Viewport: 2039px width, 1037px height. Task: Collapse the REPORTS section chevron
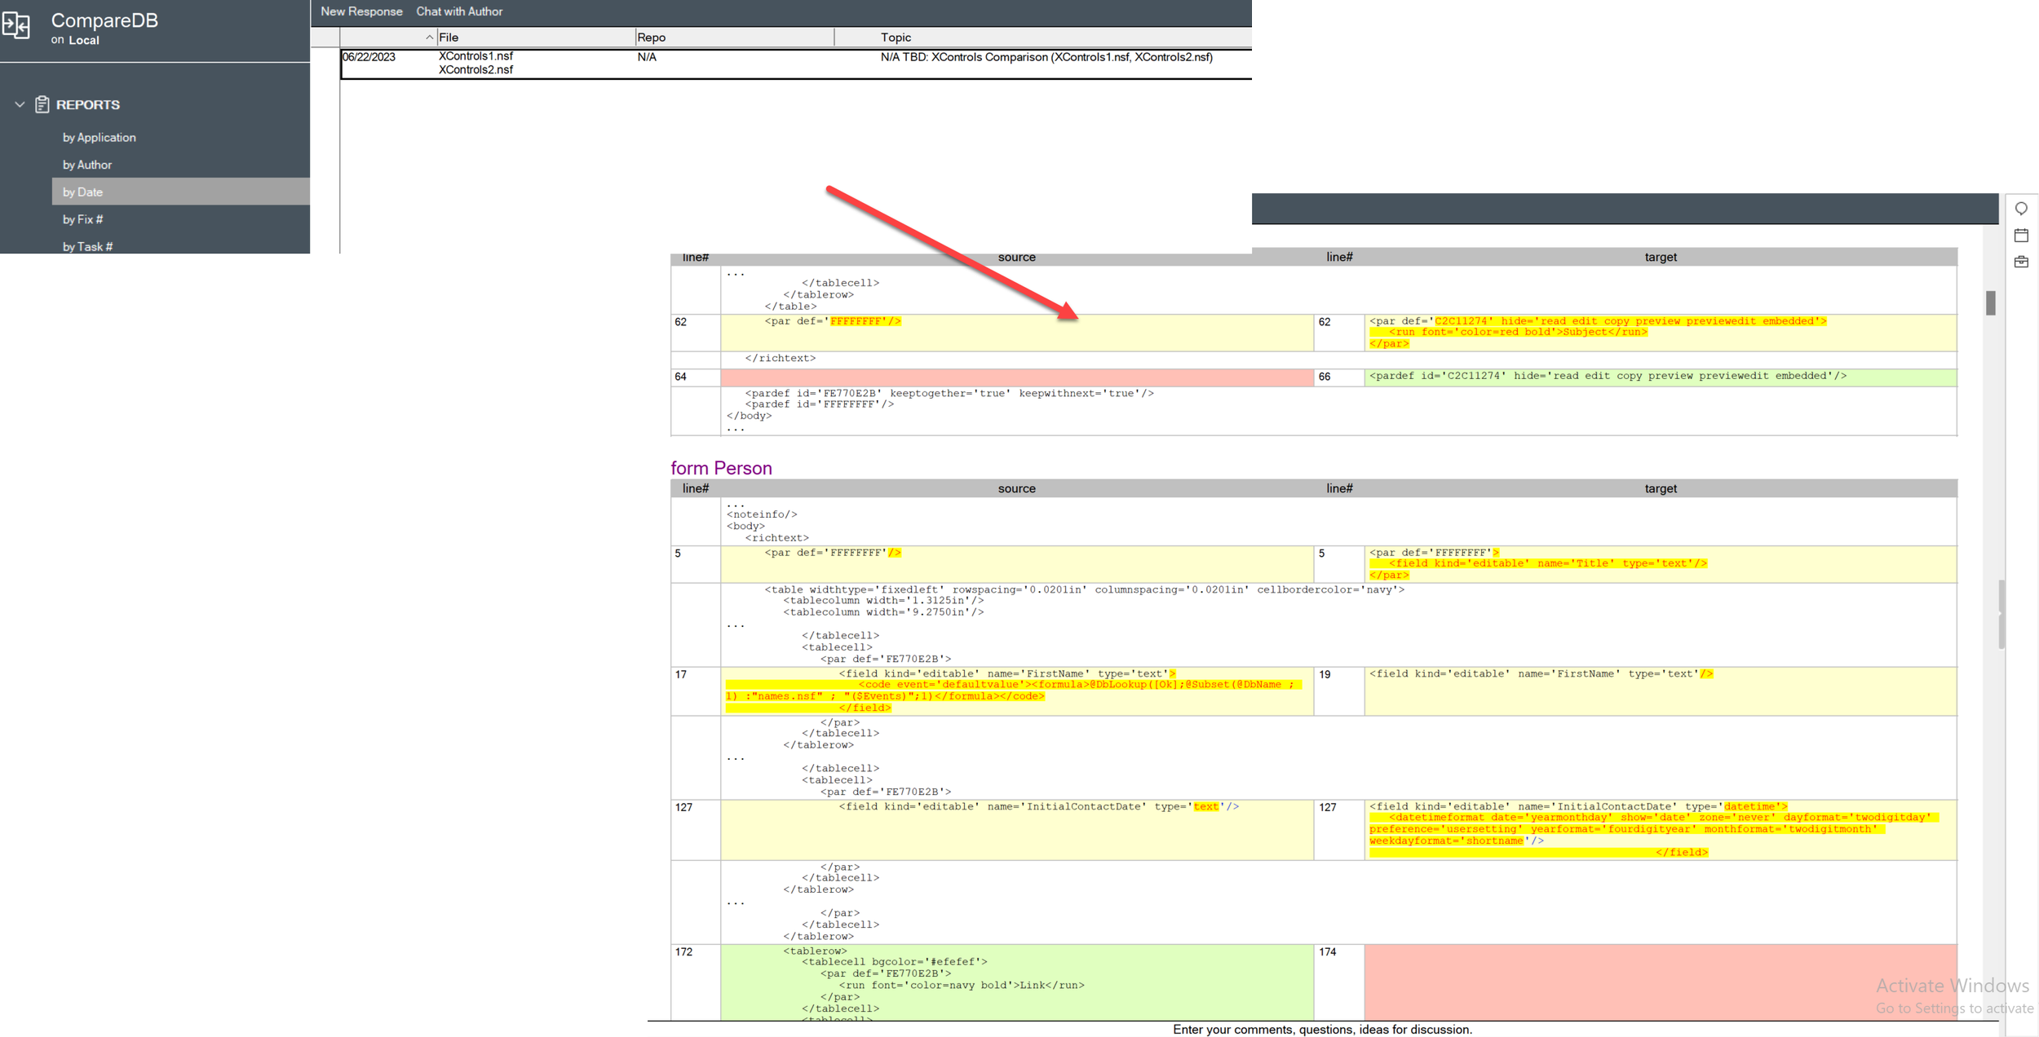tap(19, 104)
